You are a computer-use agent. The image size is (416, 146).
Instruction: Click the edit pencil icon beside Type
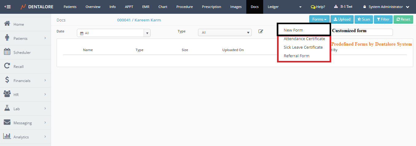tap(261, 31)
